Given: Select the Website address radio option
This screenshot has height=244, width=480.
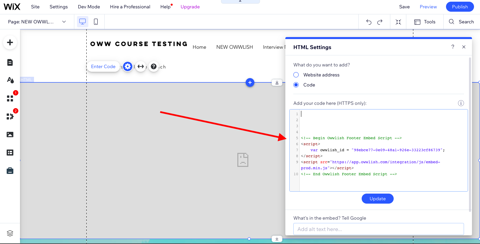Looking at the screenshot, I should pos(296,75).
